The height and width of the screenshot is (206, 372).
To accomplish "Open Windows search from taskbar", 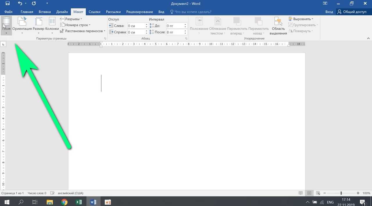I will pyautogui.click(x=21, y=202).
